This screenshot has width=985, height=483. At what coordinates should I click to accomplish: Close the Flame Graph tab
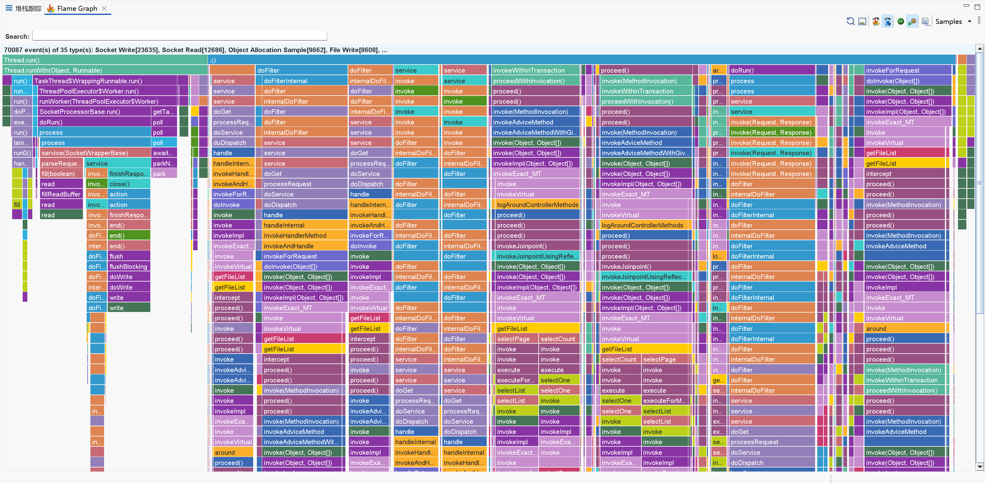pyautogui.click(x=104, y=8)
